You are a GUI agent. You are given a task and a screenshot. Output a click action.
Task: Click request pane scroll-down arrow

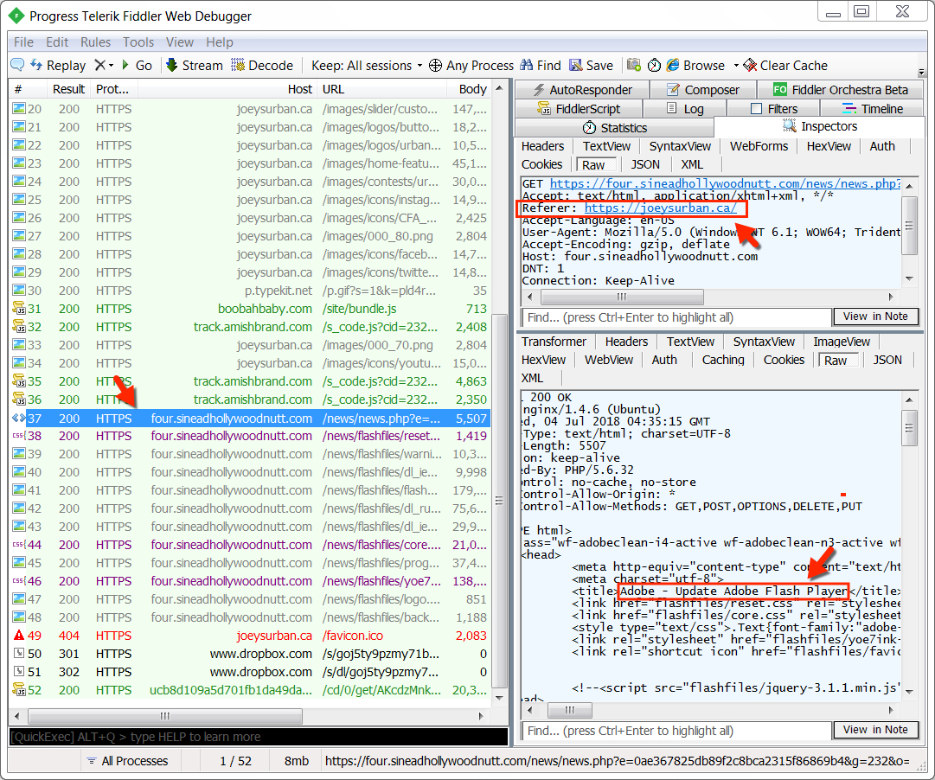click(909, 278)
